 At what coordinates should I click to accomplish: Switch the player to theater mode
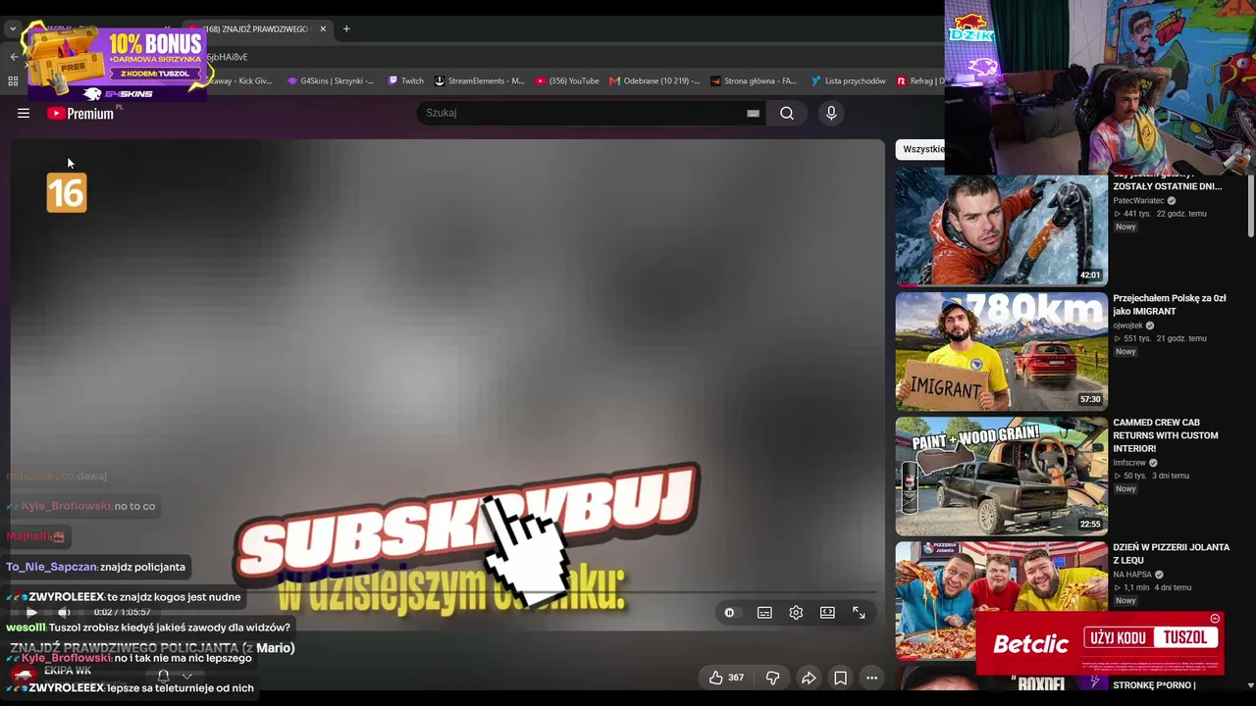(x=827, y=613)
